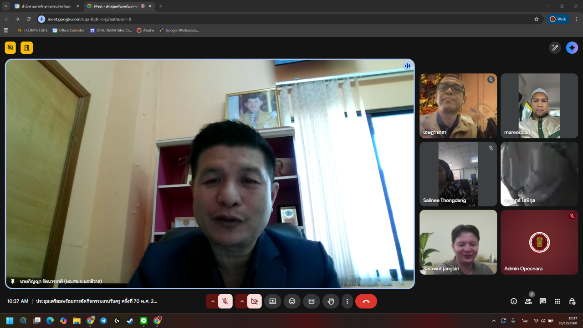Open the Meet activities grid
Viewport: 583px width, 328px height.
click(557, 301)
